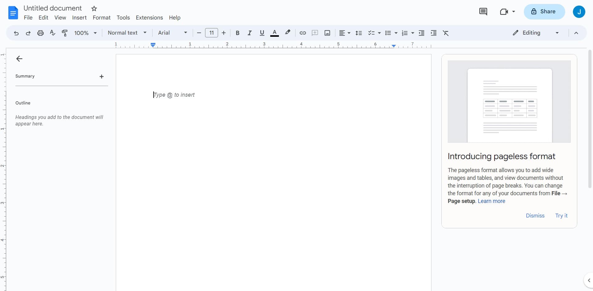Screen dimensions: 593x291
Task: Click the font size input field
Action: tap(212, 33)
